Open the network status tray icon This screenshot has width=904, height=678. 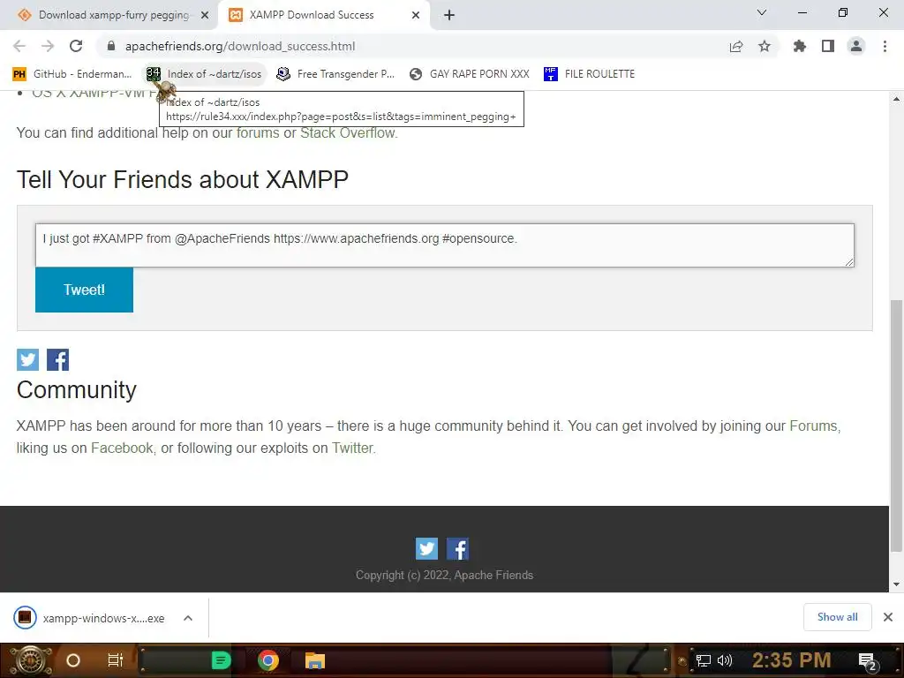point(704,660)
